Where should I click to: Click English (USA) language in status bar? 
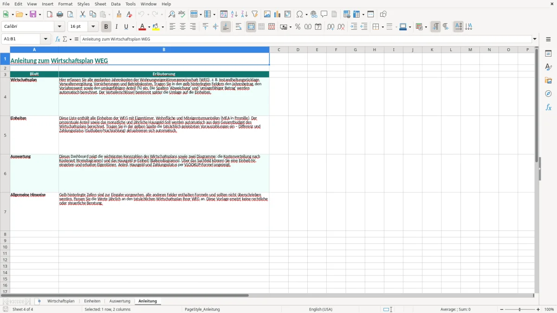point(321,309)
